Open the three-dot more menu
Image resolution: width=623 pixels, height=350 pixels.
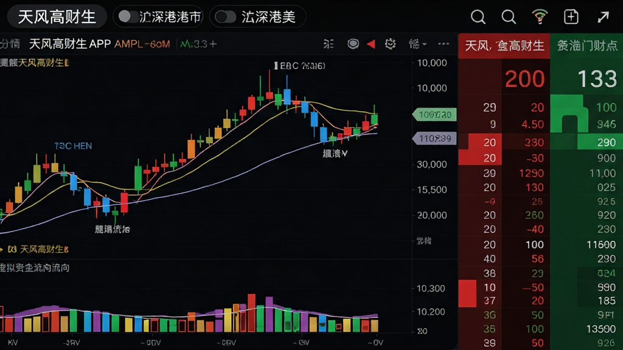[x=444, y=44]
